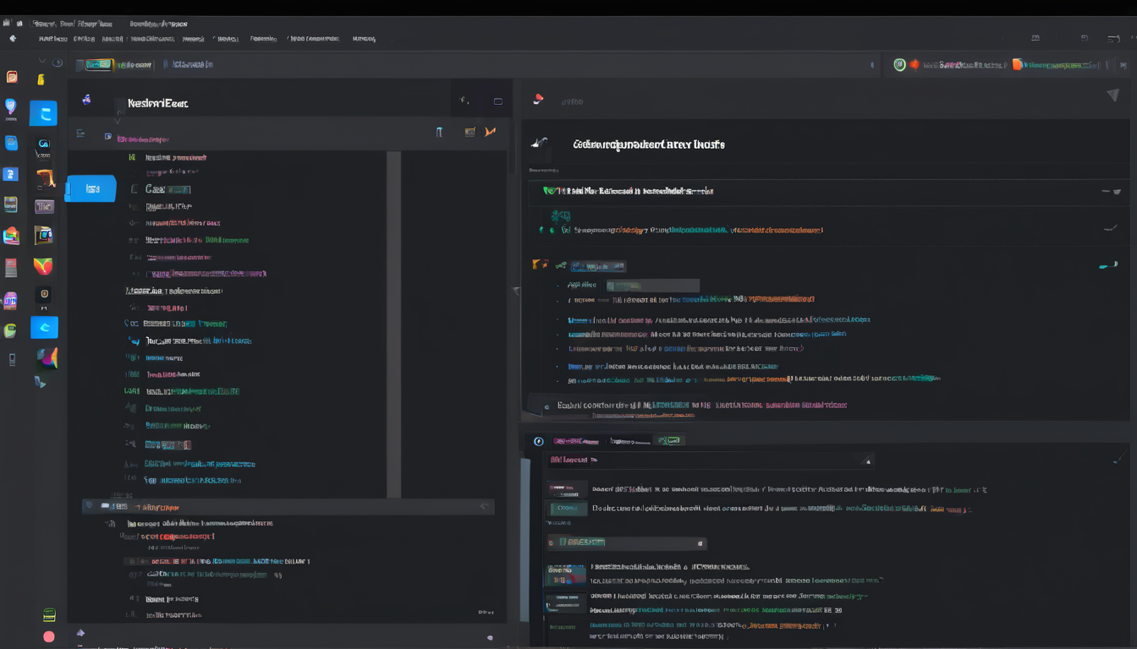1137x649 pixels.
Task: Click the editor's vertical scrollbar track
Action: coord(393,324)
